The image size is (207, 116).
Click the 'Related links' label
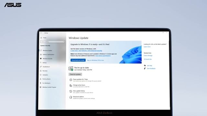point(147,53)
